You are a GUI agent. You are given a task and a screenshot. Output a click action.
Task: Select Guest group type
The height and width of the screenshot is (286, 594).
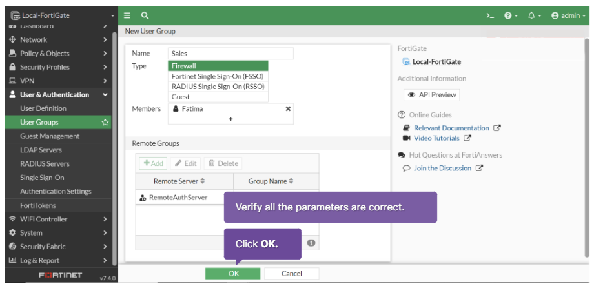pos(218,97)
